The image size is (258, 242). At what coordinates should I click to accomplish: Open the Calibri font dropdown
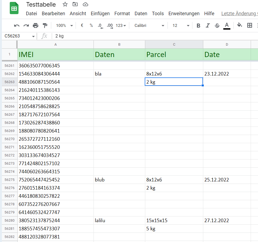click(x=149, y=26)
